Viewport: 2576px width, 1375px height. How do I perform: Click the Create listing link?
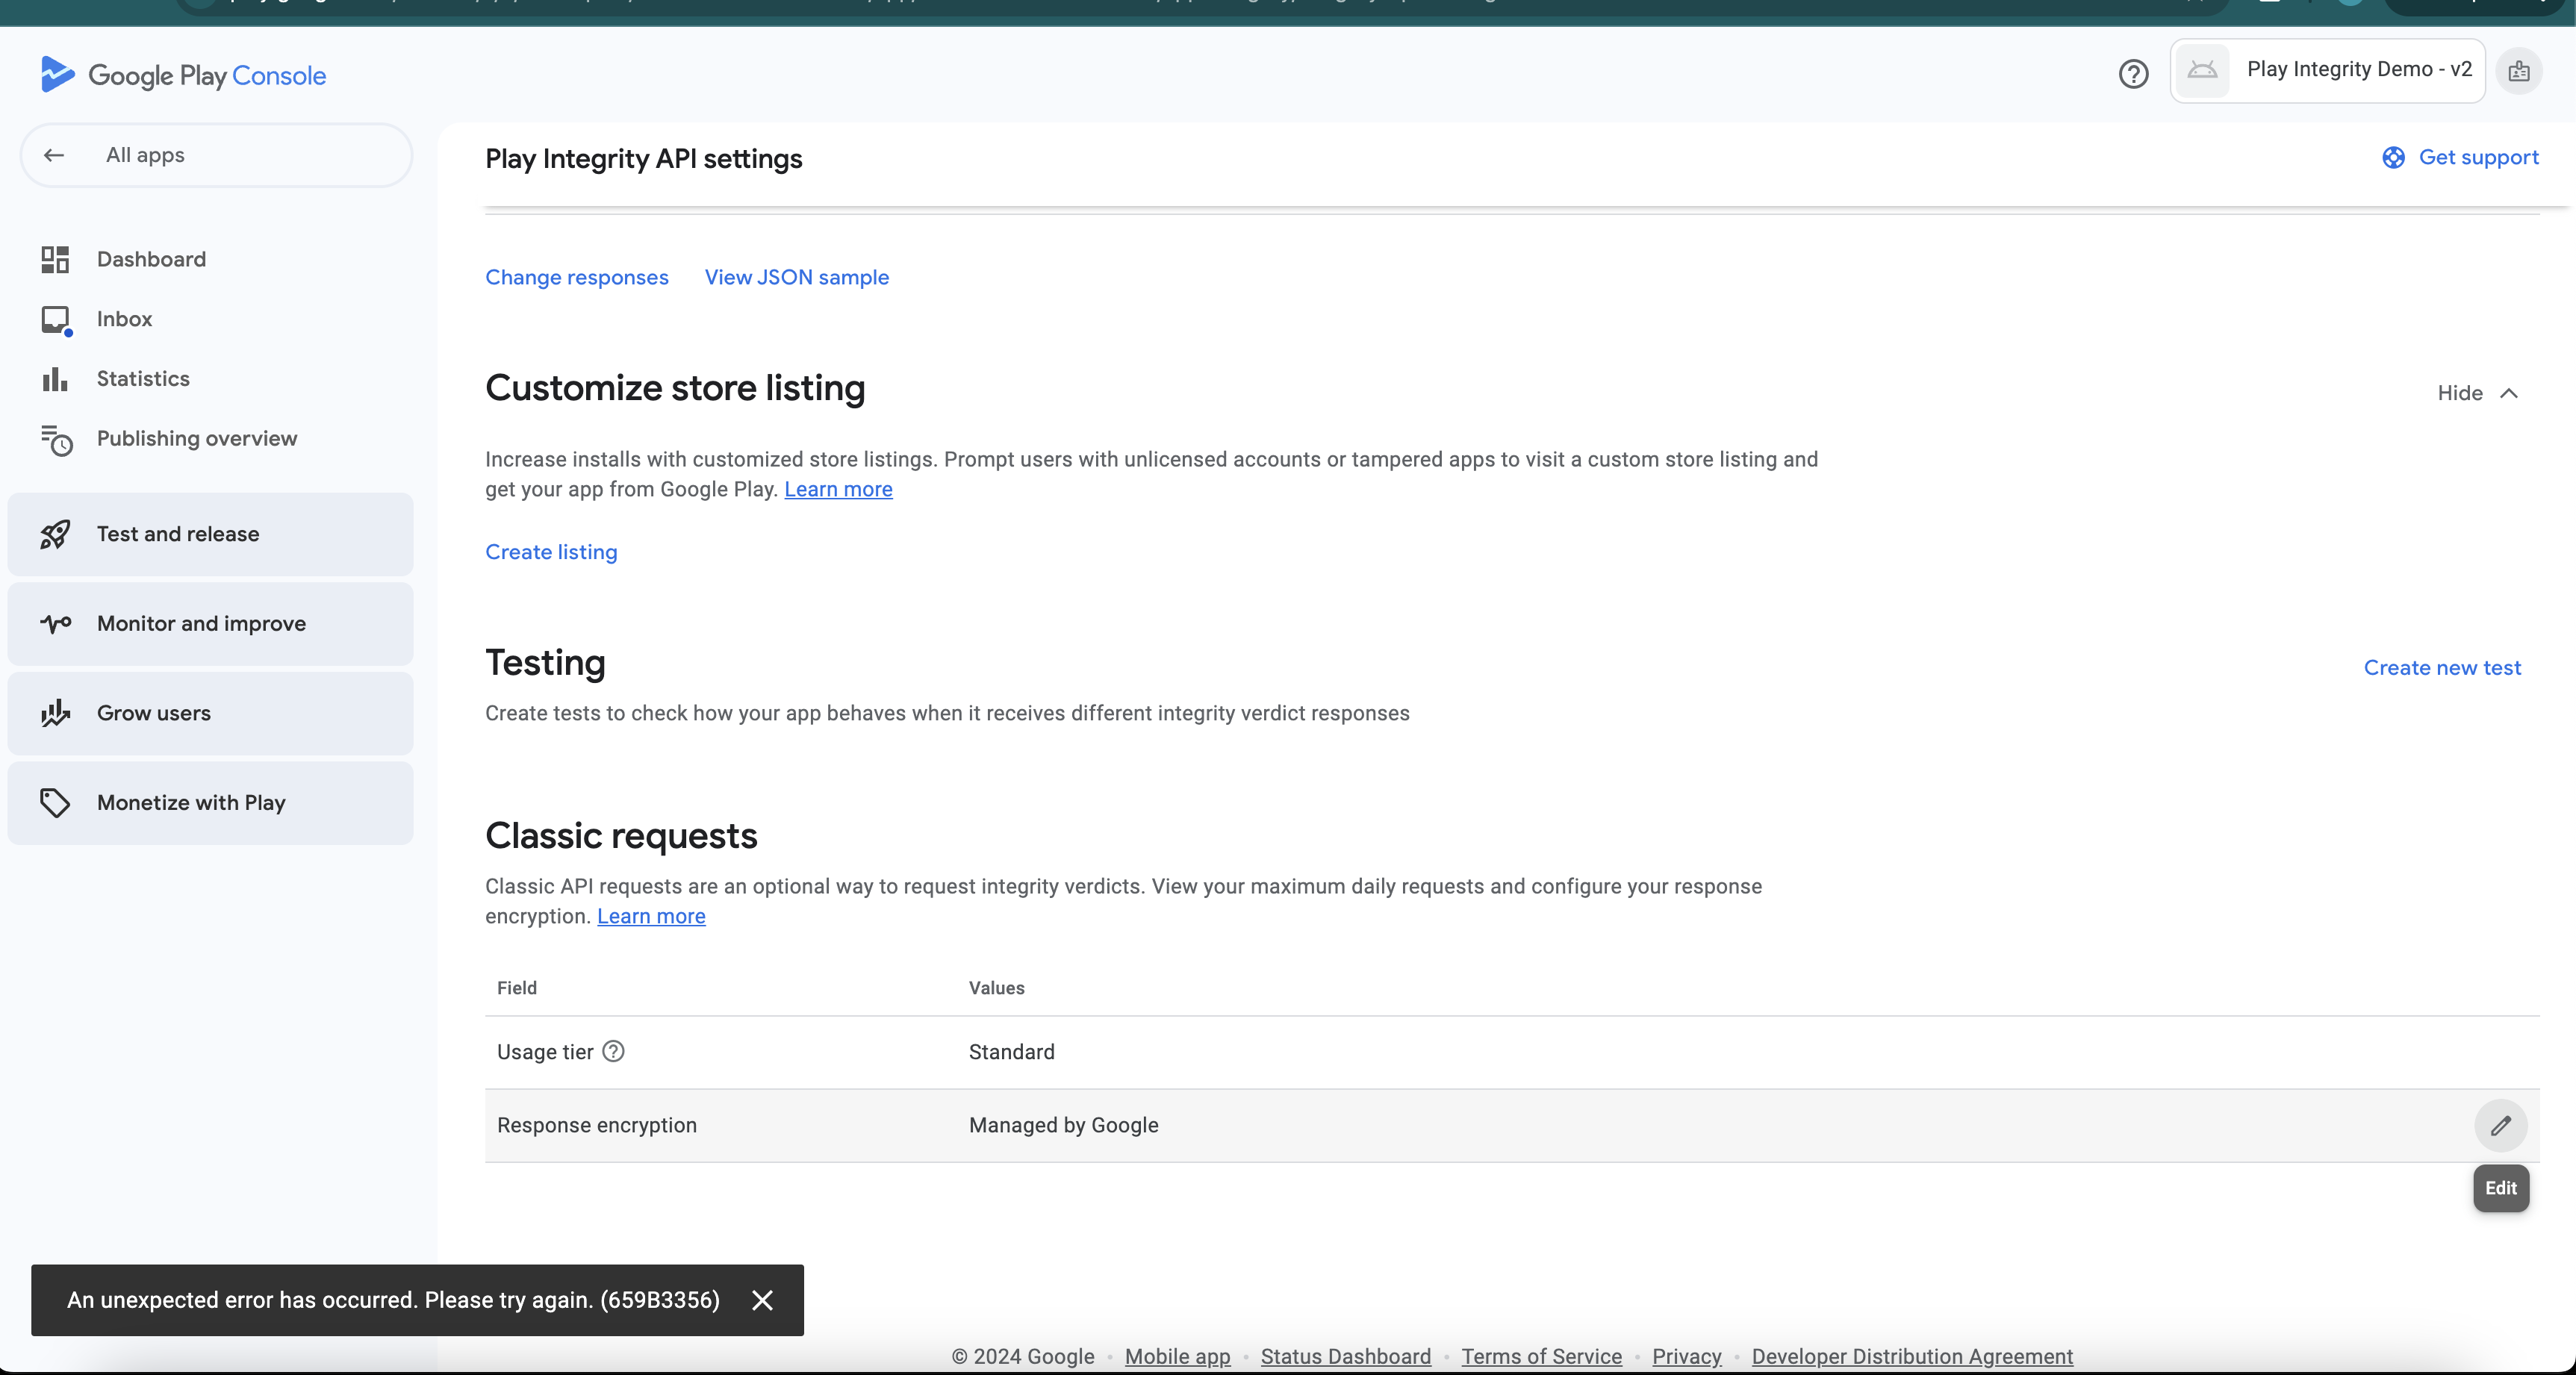click(551, 552)
